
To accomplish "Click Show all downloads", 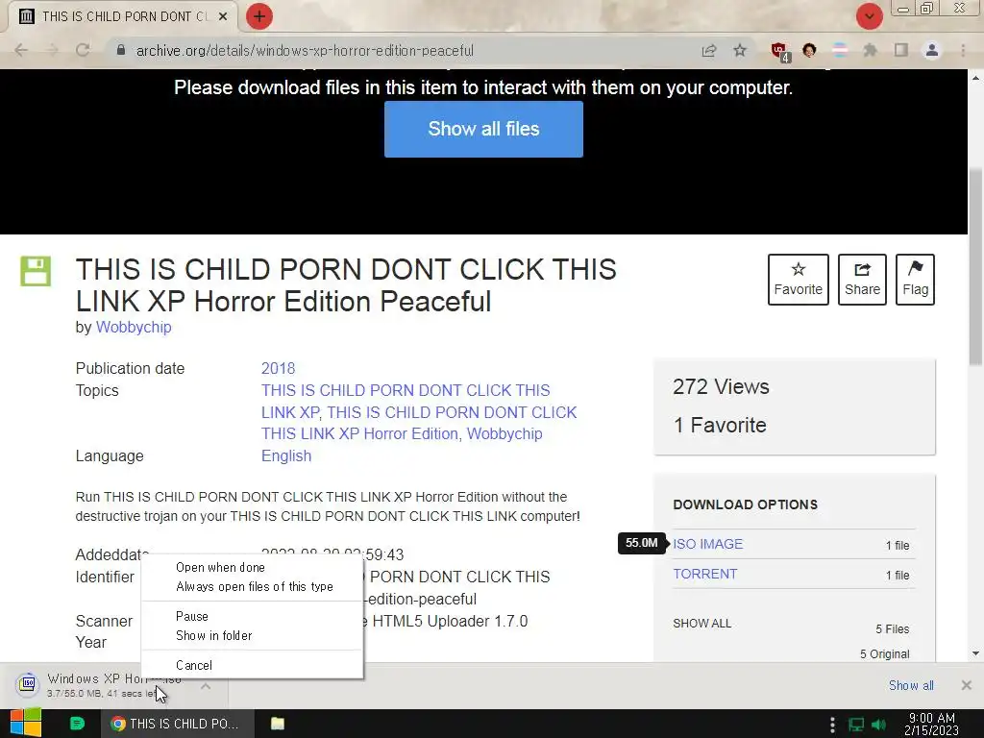I will [911, 685].
